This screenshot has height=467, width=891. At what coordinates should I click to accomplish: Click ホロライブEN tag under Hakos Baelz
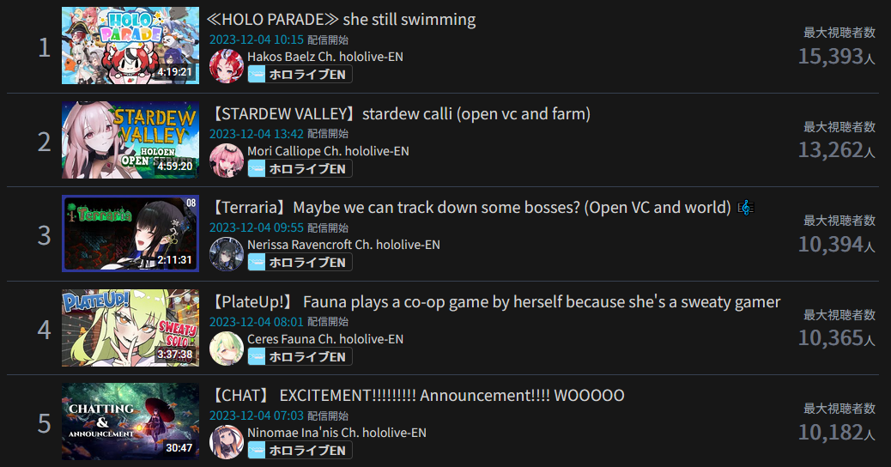point(300,75)
